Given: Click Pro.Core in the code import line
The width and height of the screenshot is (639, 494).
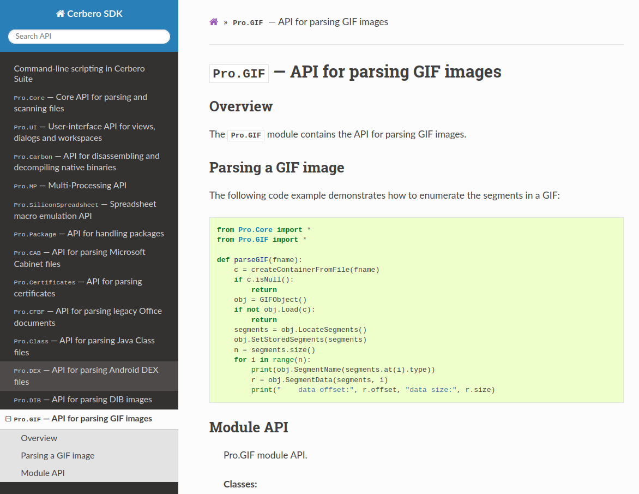Looking at the screenshot, I should pyautogui.click(x=255, y=230).
